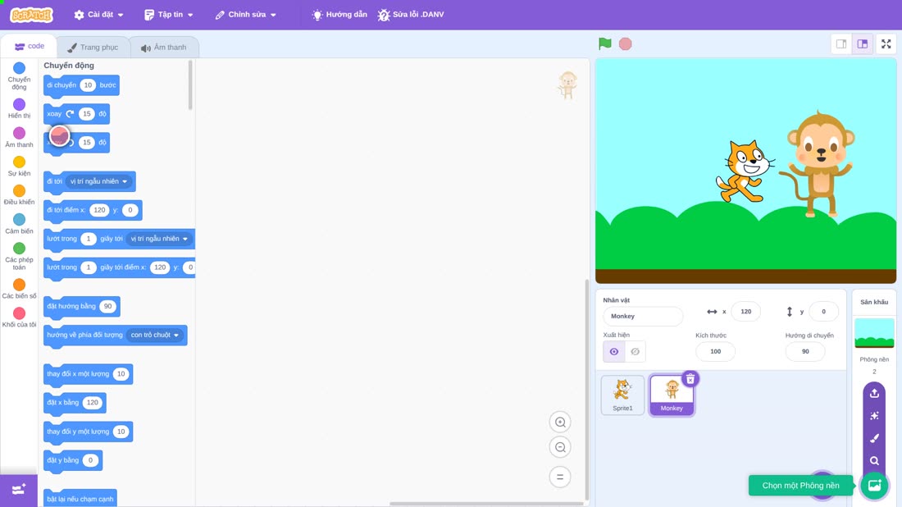The height and width of the screenshot is (507, 902).
Task: Show the sprite using eye icon
Action: pyautogui.click(x=614, y=352)
